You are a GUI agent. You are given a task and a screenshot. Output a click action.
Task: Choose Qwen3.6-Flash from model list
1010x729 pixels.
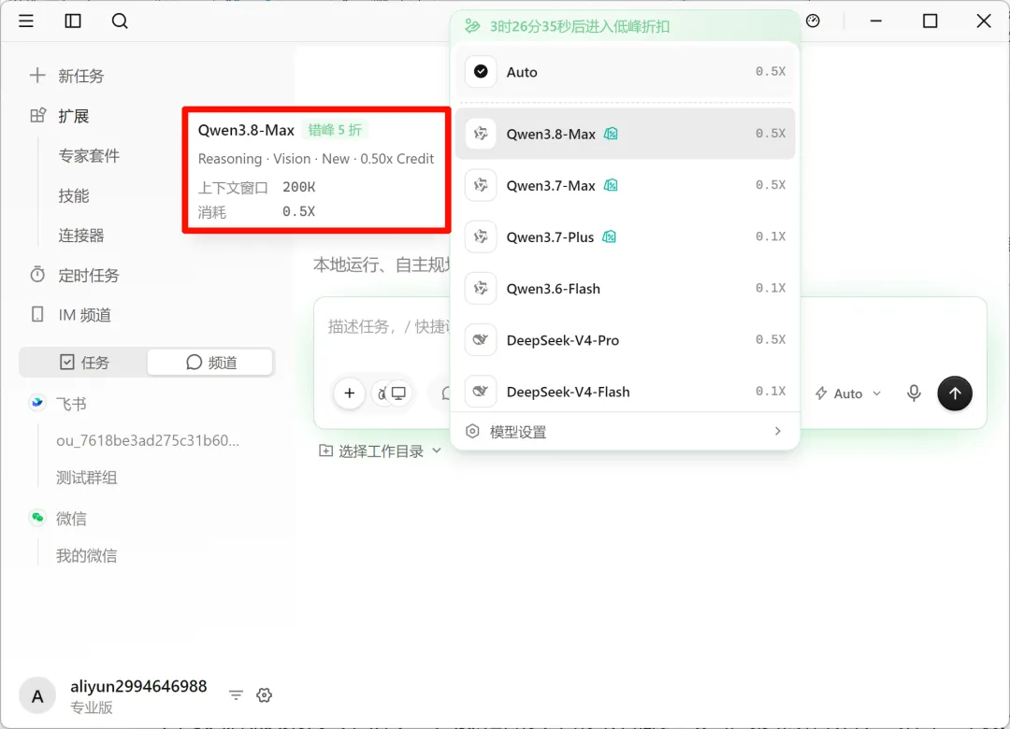click(625, 289)
